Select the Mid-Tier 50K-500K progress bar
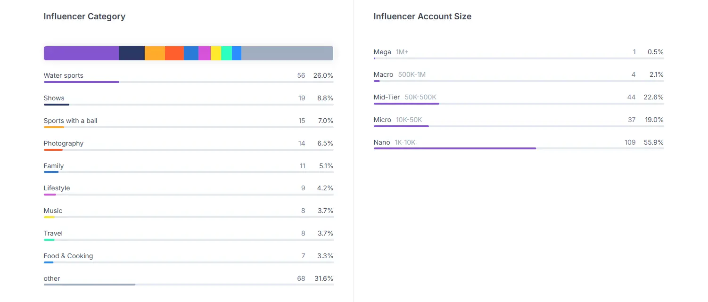Screen dimensions: 708x302 [519, 104]
